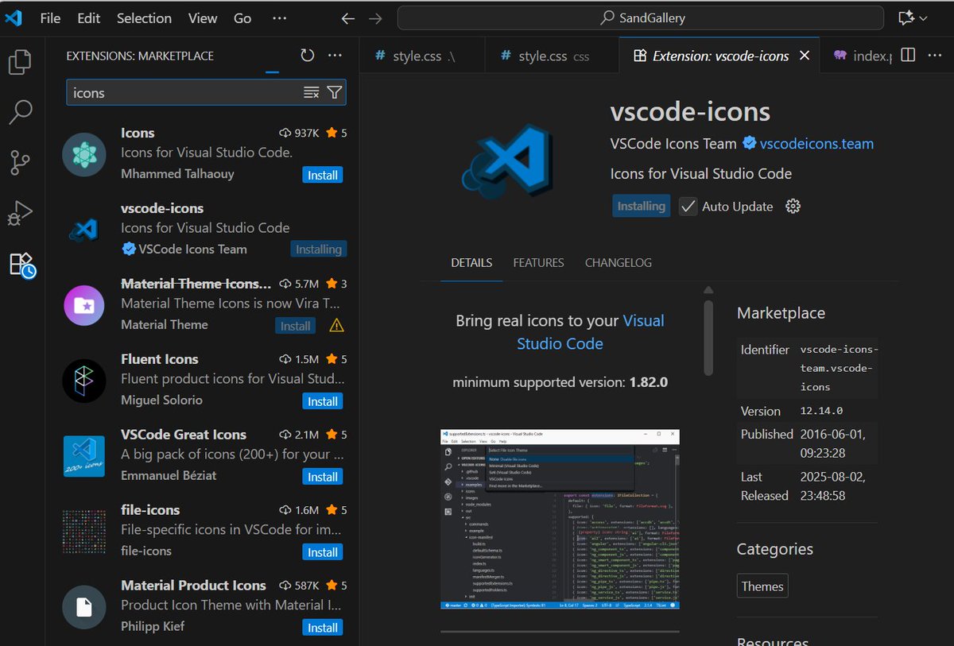Open the Go menu
The image size is (954, 646).
[242, 18]
